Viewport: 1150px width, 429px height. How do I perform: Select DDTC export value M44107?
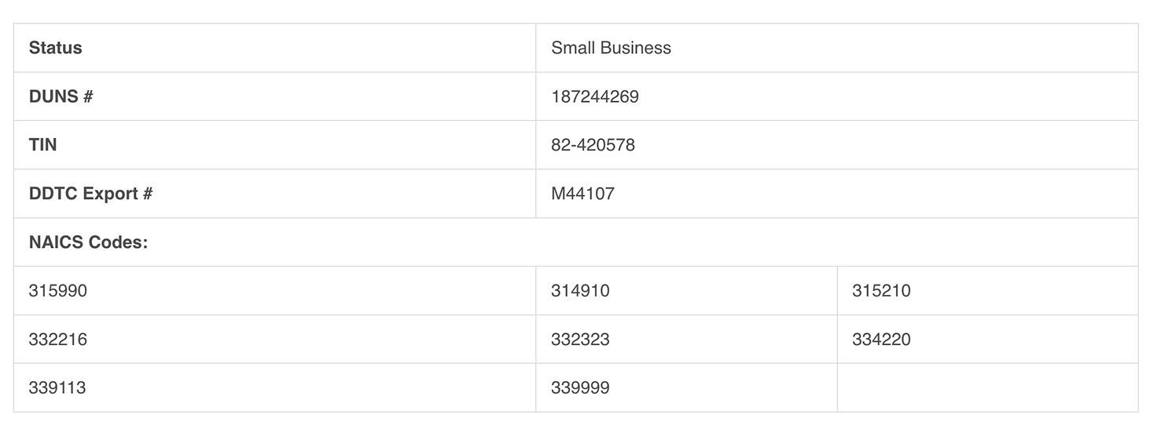(x=582, y=194)
